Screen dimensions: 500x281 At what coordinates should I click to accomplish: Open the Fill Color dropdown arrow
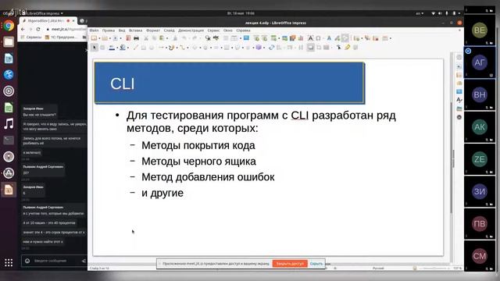pos(127,48)
